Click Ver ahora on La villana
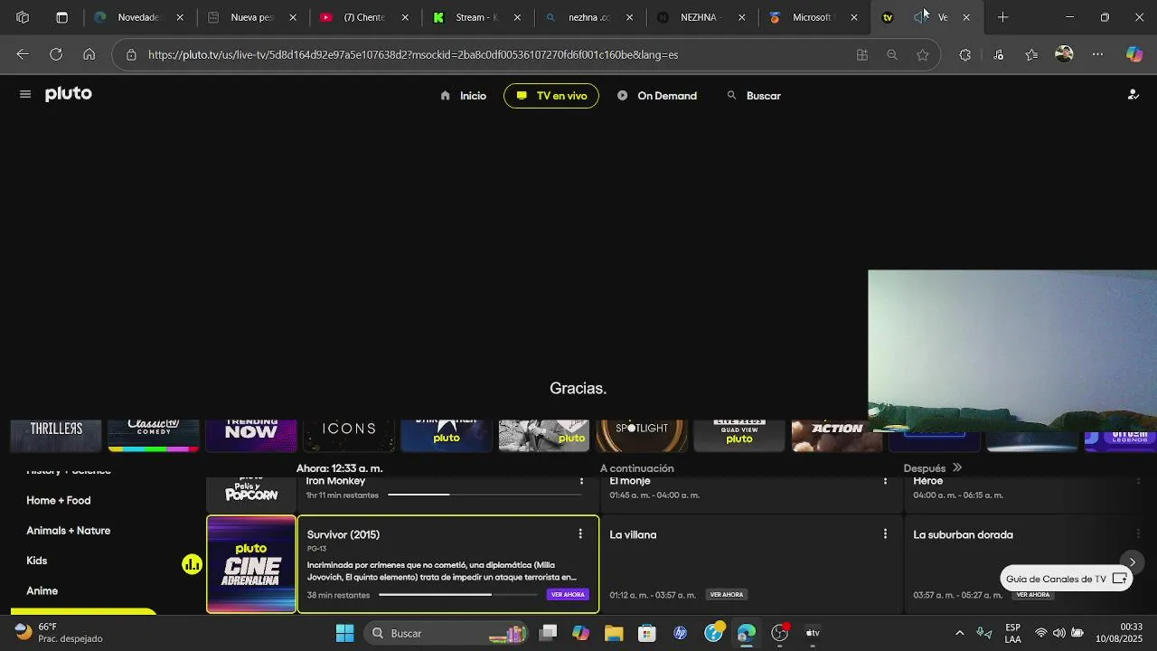Screen dimensions: 1157x651 (727, 595)
